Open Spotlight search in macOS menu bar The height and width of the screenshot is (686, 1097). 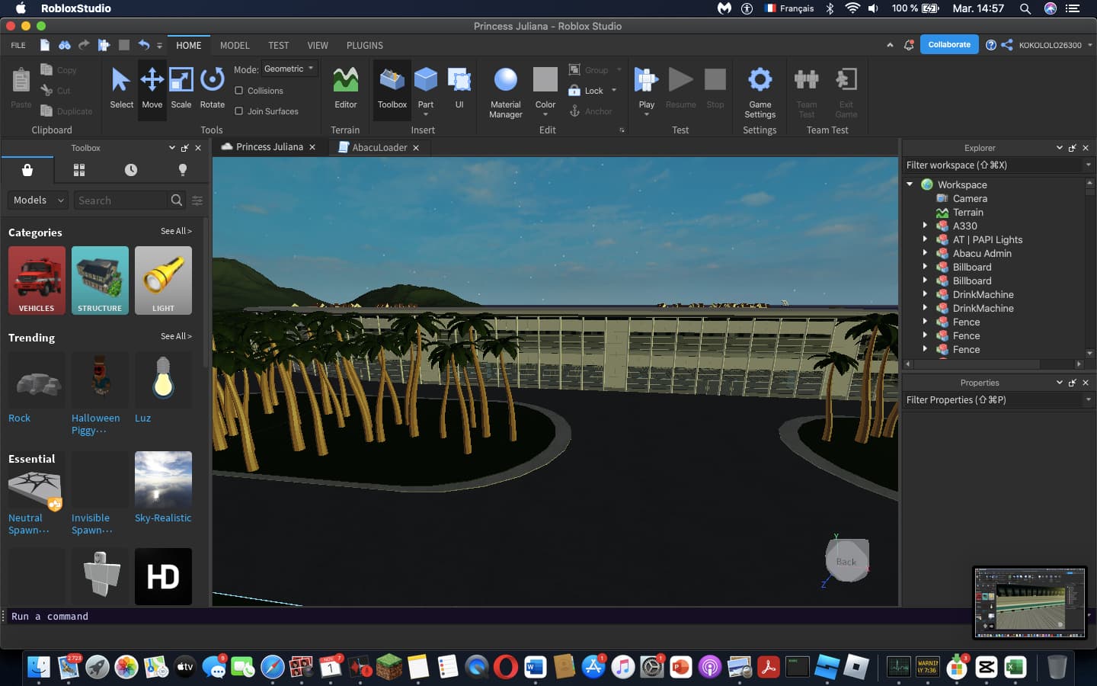click(1025, 8)
